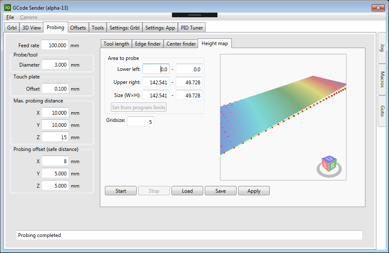Viewport: 389px width, 253px height.
Task: Click the Probe/tool Diameter field
Action: coord(55,65)
